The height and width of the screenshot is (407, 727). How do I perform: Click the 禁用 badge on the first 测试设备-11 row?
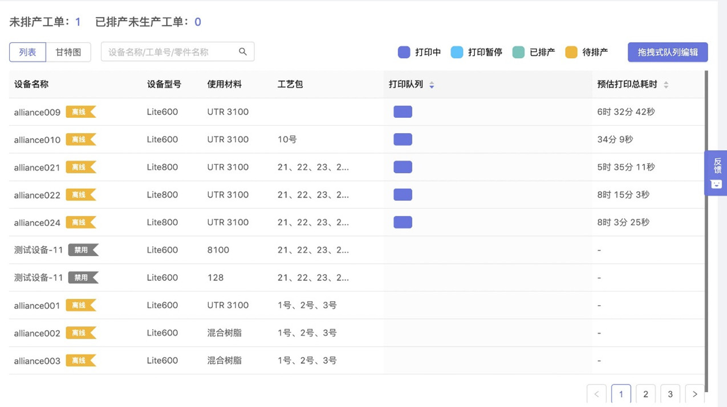pyautogui.click(x=83, y=250)
